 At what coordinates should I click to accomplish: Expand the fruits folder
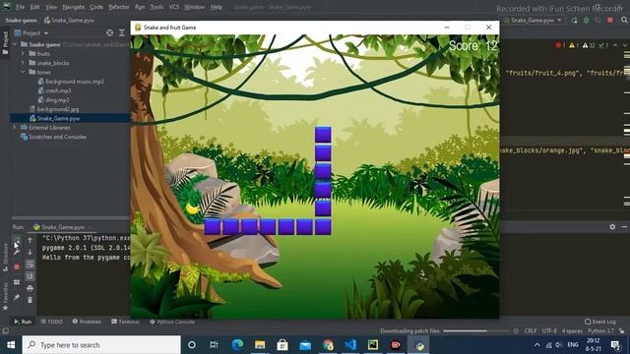(23, 53)
